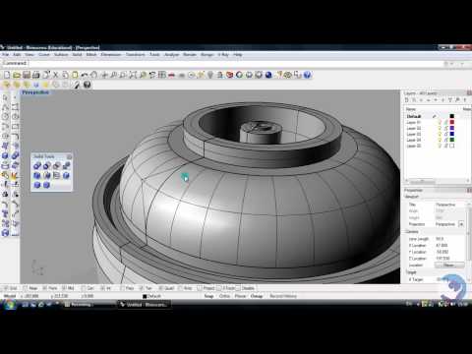Click the green color swatch of Layer 04
The width and height of the screenshot is (472, 354).
click(452, 140)
